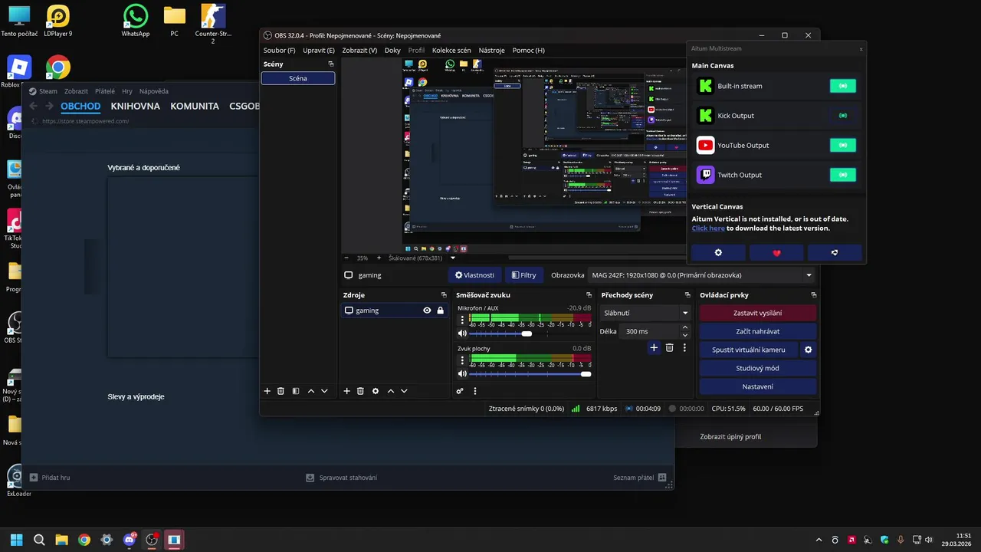Open Upravit (E) menu

(318, 50)
